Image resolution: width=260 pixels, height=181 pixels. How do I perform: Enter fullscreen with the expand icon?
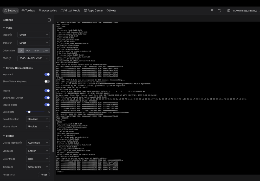[x=219, y=11]
